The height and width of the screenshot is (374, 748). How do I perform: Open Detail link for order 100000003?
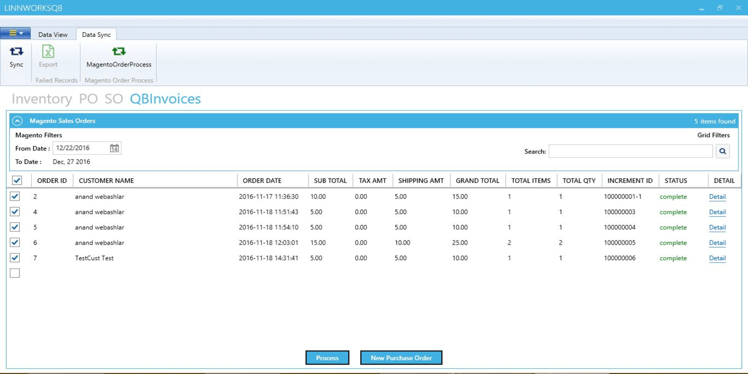(x=717, y=212)
